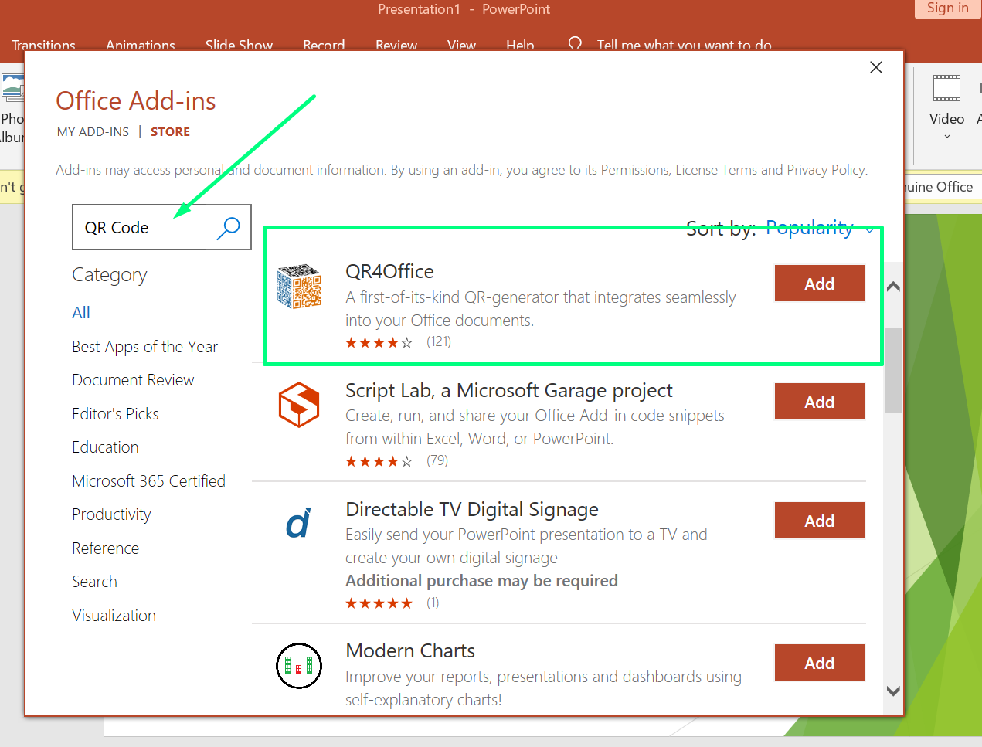Close the Office Add-ins dialog
The image size is (982, 747).
pos(876,67)
